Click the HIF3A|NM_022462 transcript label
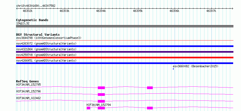Viewport: 241px width, 111px height. (x=28, y=98)
